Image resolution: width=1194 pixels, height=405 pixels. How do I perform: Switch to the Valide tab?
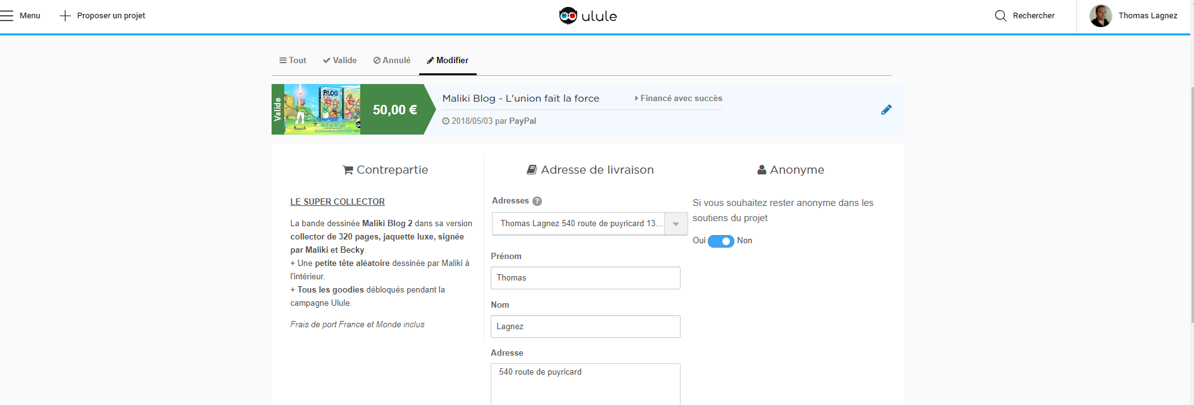339,61
